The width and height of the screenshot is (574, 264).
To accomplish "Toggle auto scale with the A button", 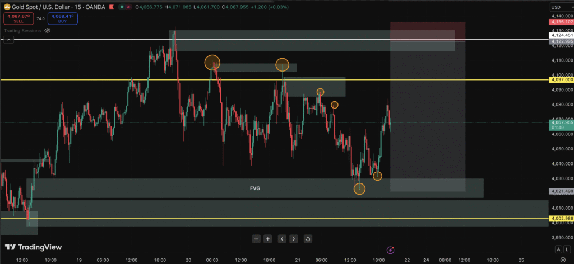I will pos(558,249).
